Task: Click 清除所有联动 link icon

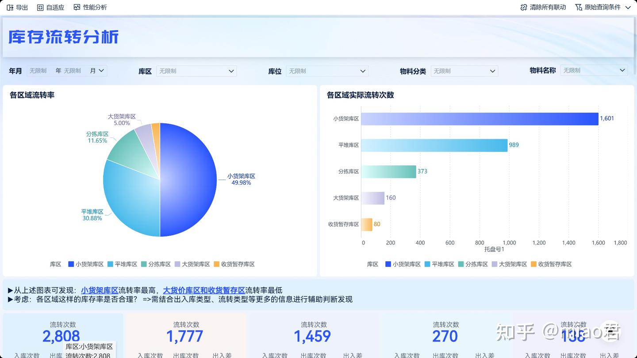Action: coord(524,8)
